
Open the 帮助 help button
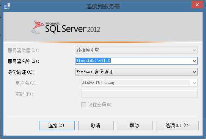[135, 125]
